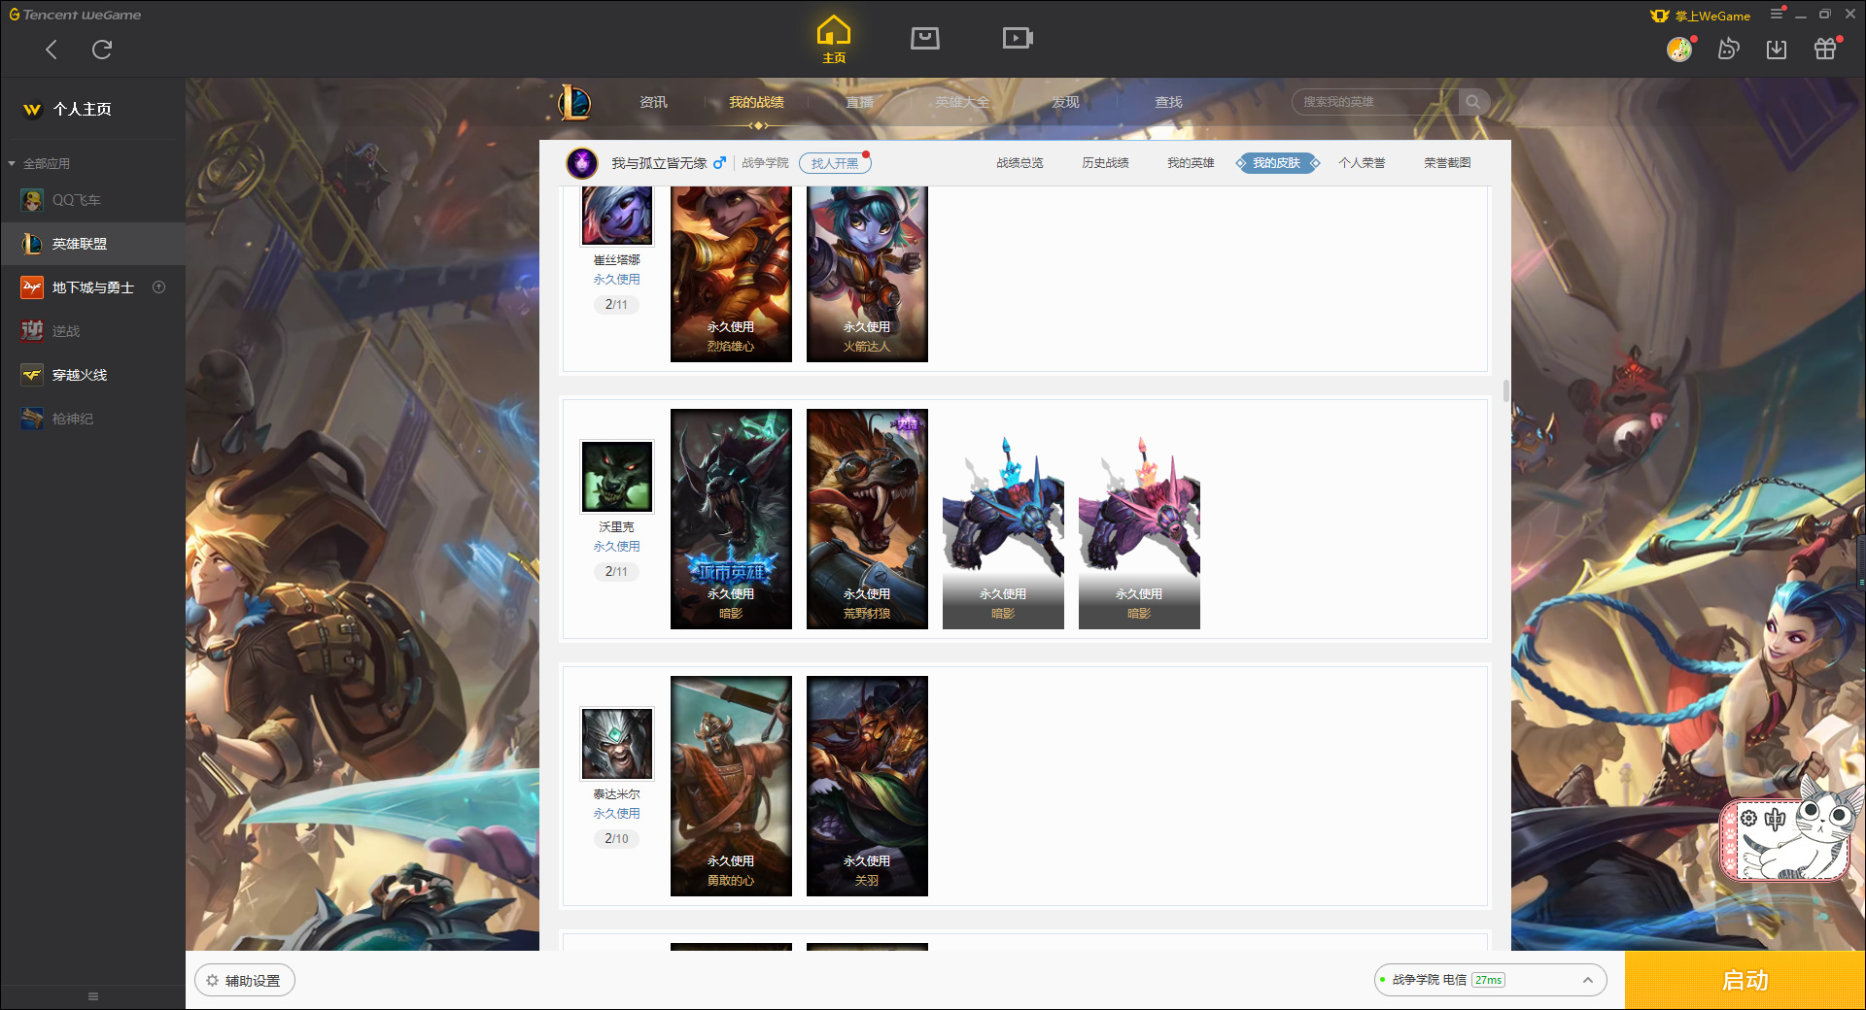
Task: Select 历史战绩 sub-tab
Action: [1105, 163]
